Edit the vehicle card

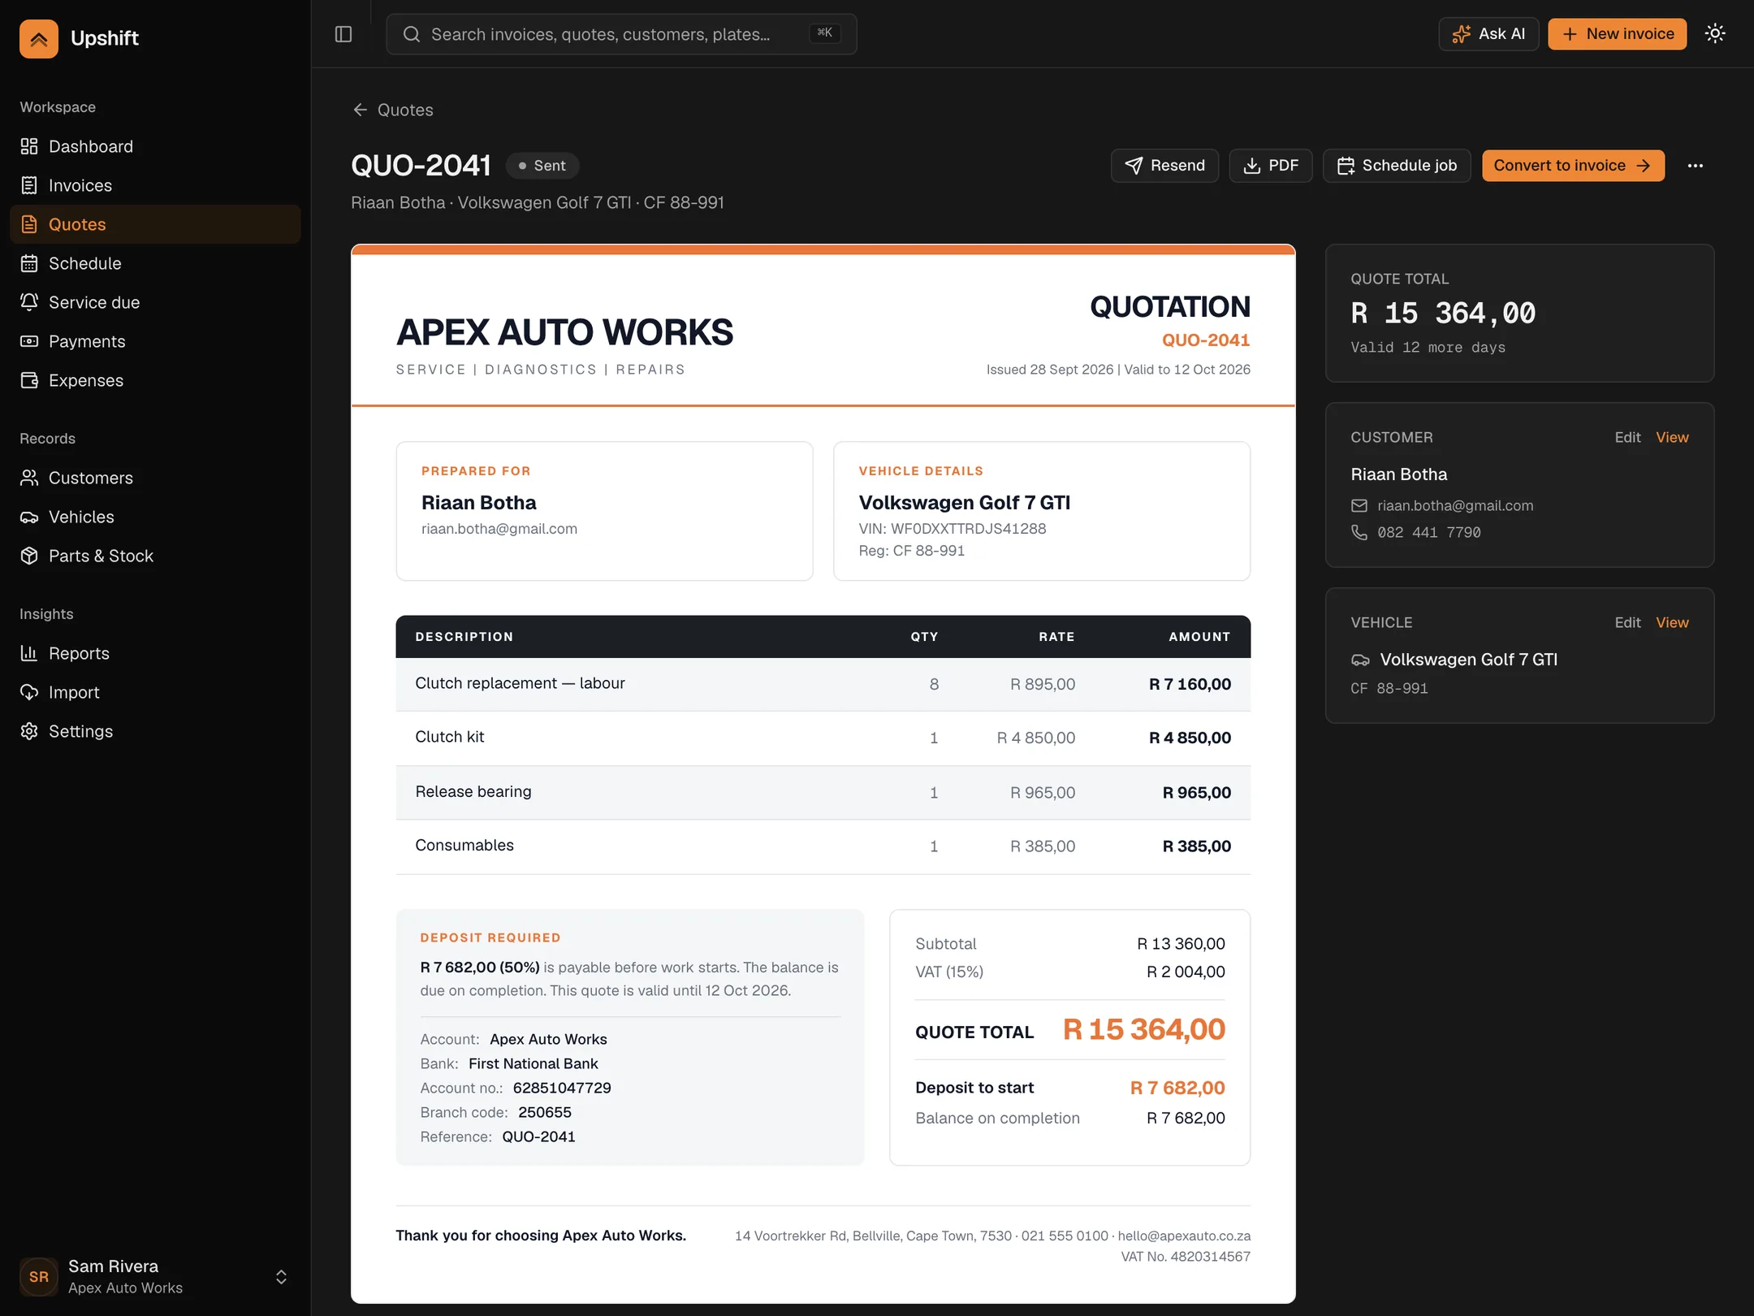tap(1627, 622)
